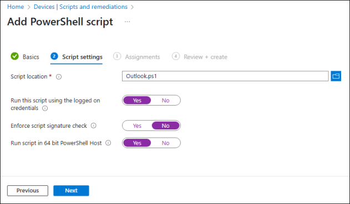Set 64 bit PowerShell Host to Yes

[x=137, y=143]
